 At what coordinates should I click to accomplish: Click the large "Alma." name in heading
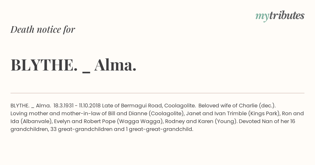[x=115, y=65]
